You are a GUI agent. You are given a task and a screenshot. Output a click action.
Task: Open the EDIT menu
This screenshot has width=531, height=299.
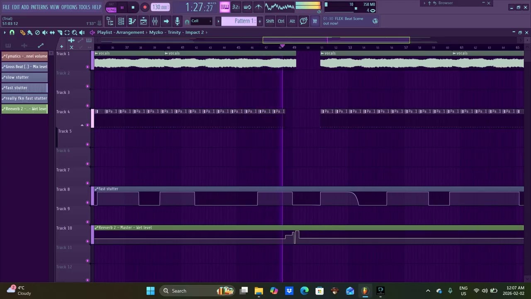pos(16,7)
